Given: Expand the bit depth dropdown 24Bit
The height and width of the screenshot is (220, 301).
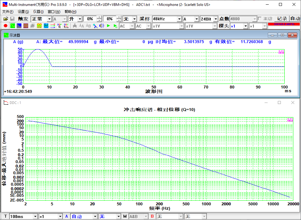Looking at the screenshot, I should tap(216, 19).
